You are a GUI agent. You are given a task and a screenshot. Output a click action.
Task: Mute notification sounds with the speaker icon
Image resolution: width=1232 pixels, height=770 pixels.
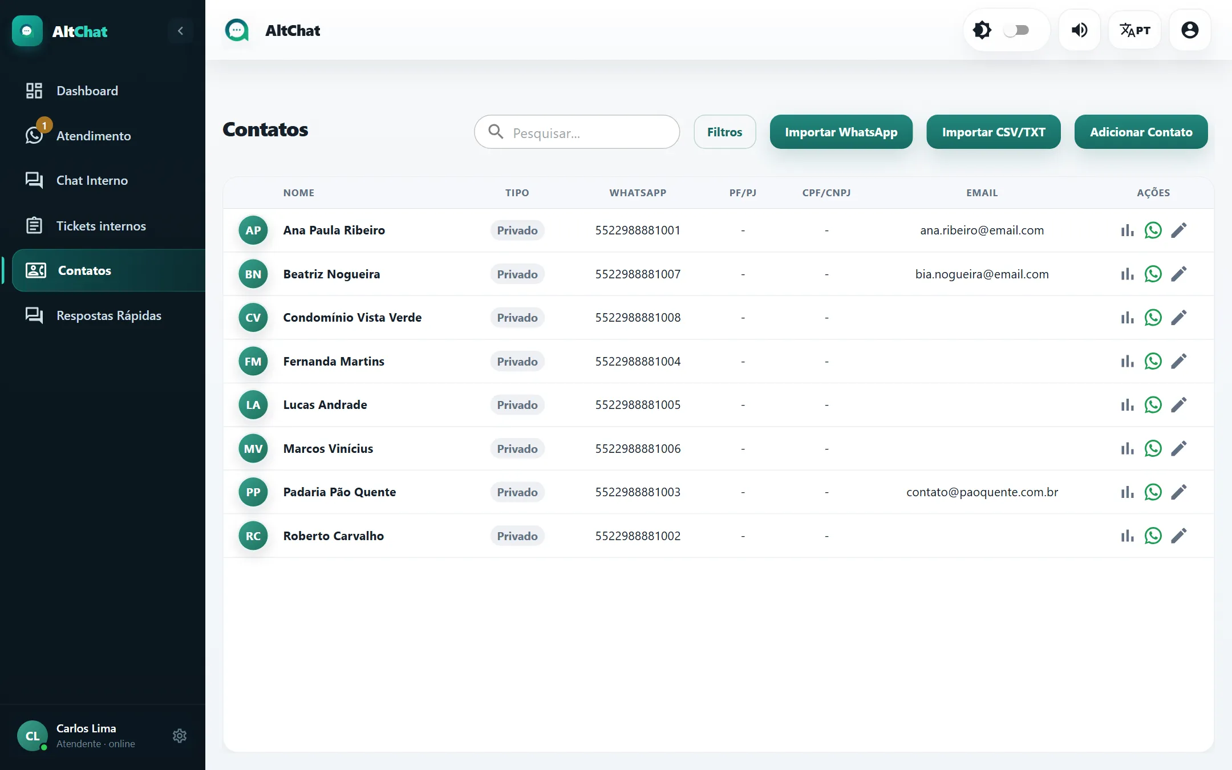1079,30
